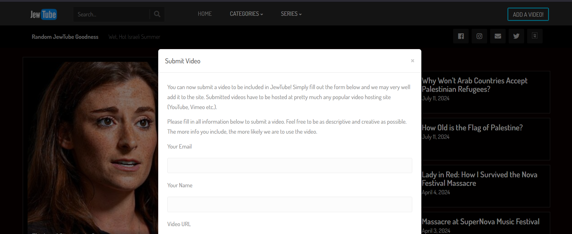
Task: Open How Old is the Flag of Palestine
Action: point(472,128)
